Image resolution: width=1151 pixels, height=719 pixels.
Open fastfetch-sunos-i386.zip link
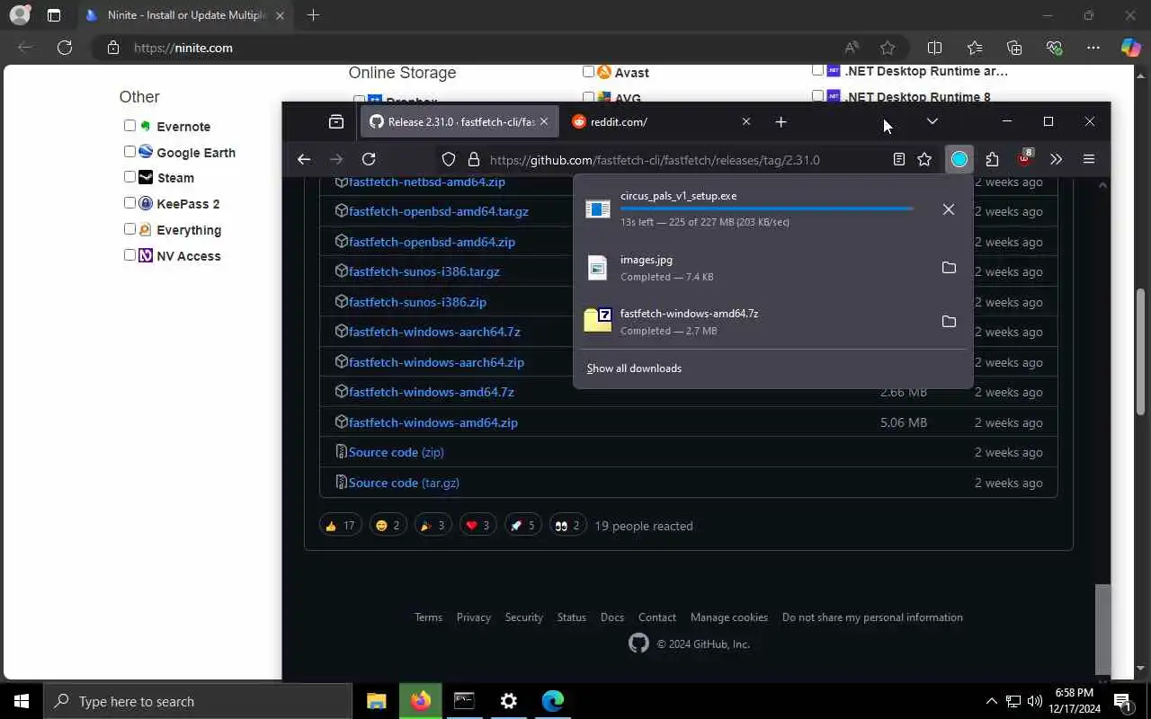(417, 302)
